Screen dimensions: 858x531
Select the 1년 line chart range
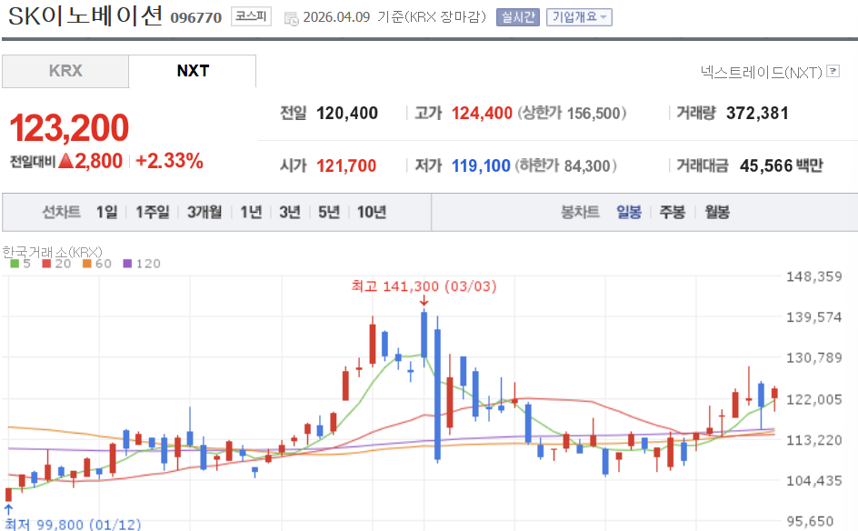pos(251,212)
